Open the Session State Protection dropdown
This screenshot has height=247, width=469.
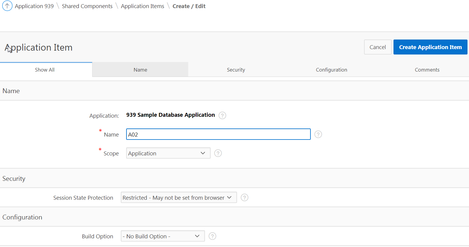(178, 197)
